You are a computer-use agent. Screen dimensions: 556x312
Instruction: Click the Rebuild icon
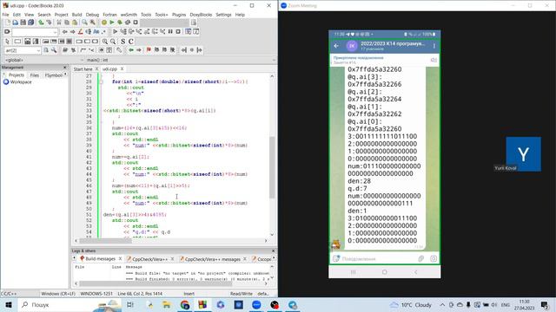(128, 23)
